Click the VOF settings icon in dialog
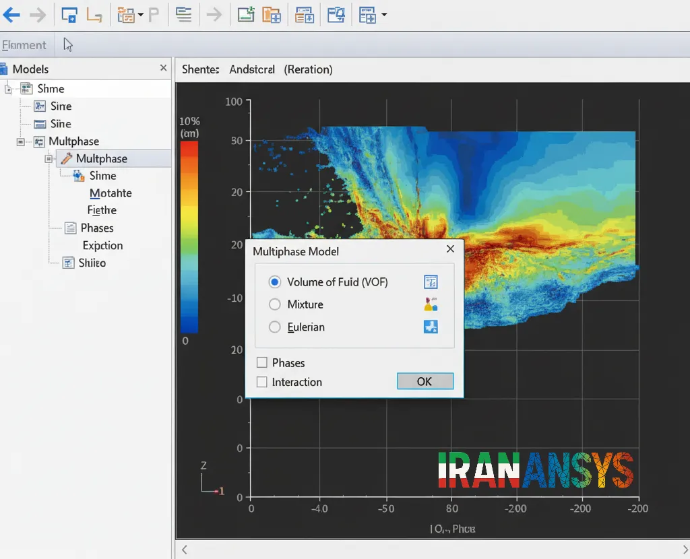The width and height of the screenshot is (690, 559). [x=431, y=282]
